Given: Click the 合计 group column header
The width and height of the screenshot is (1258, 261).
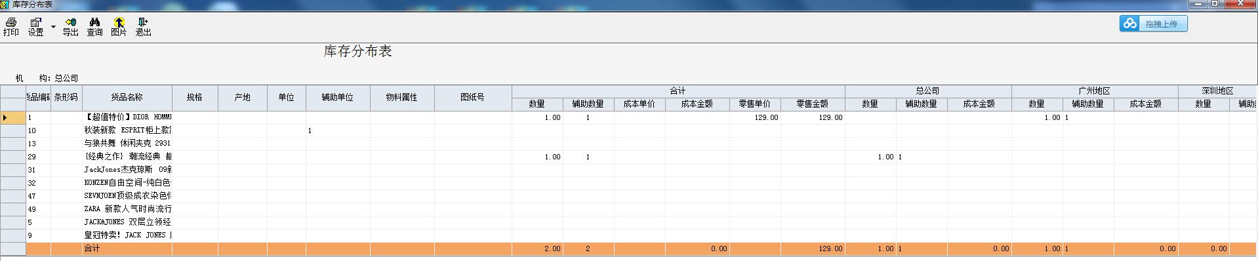Looking at the screenshot, I should pos(678,91).
